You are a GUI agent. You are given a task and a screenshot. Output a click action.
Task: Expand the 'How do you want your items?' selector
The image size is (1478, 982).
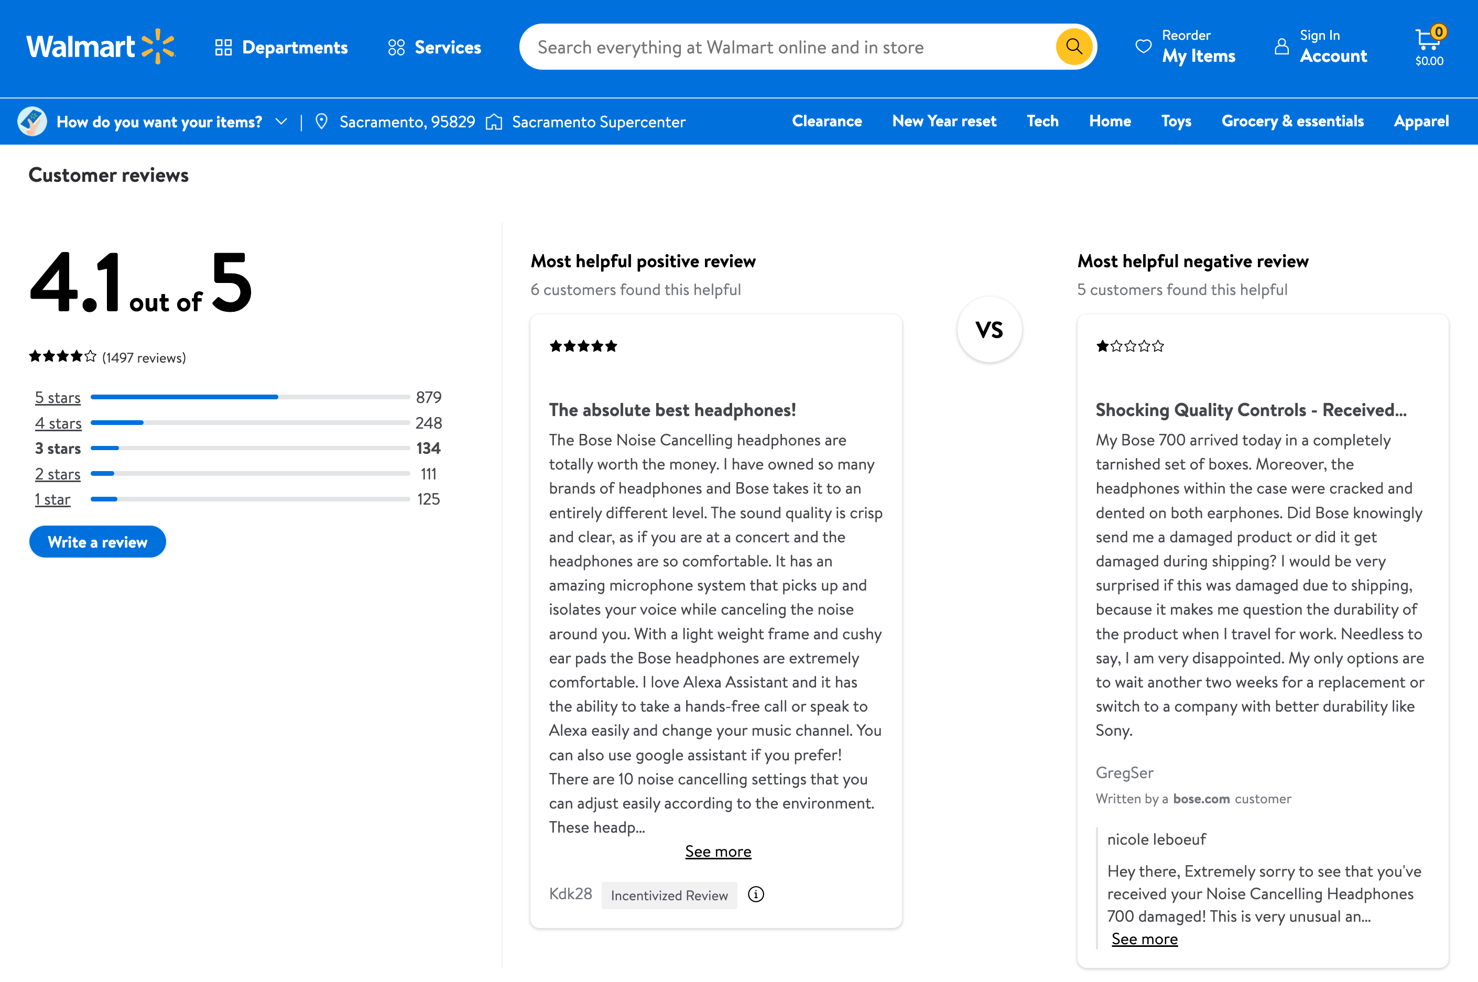(x=281, y=122)
